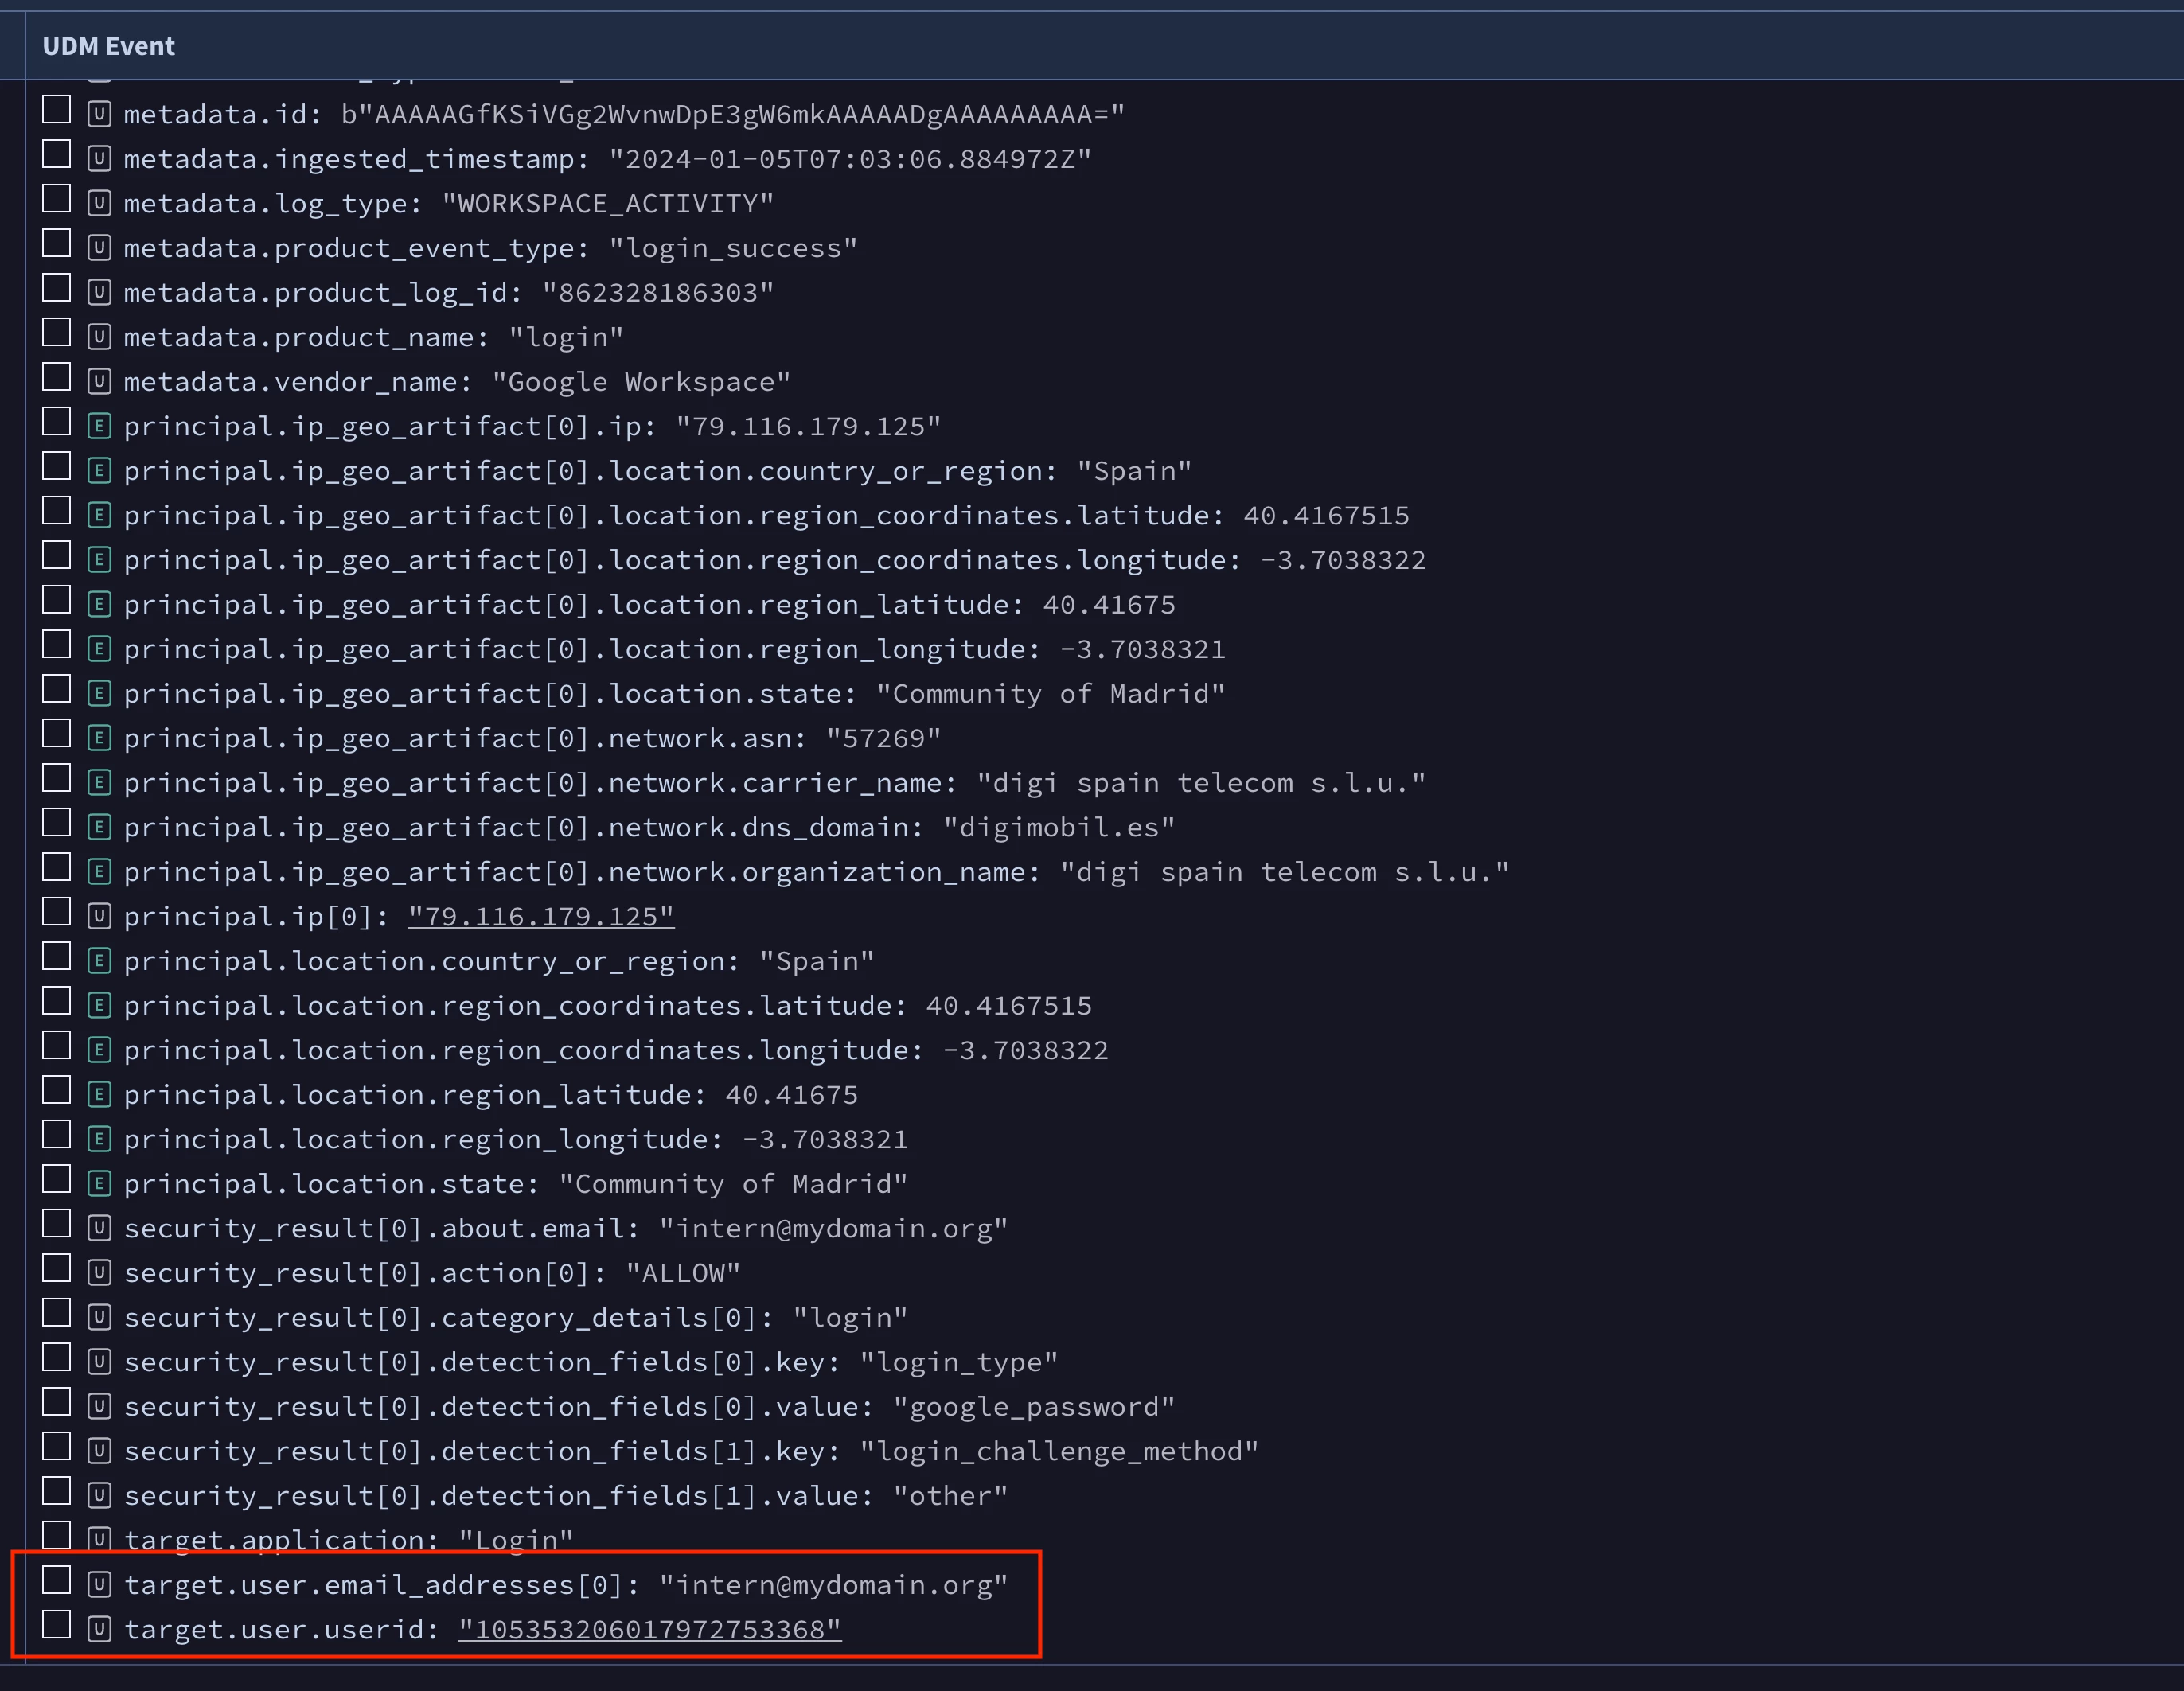2184x1691 pixels.
Task: Check the network.asn row checkbox
Action: [x=56, y=734]
